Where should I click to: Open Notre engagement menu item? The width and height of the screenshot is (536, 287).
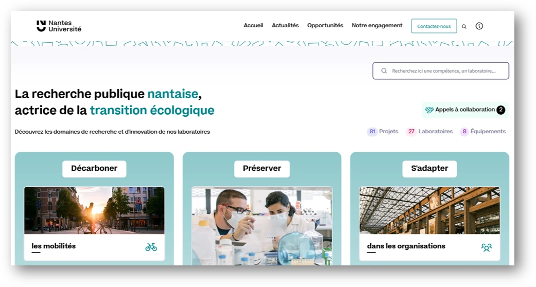click(x=377, y=25)
